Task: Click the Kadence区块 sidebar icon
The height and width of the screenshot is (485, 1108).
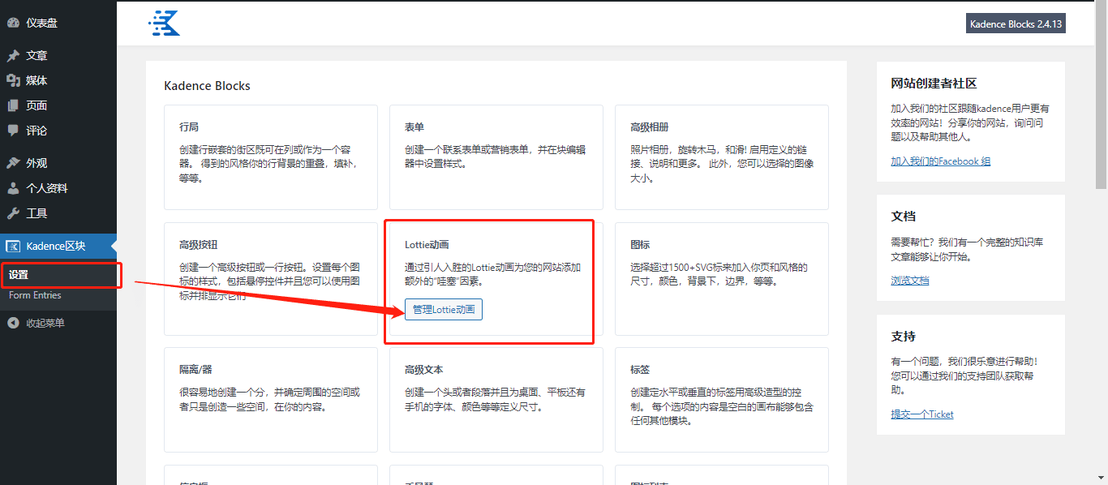Action: (13, 246)
